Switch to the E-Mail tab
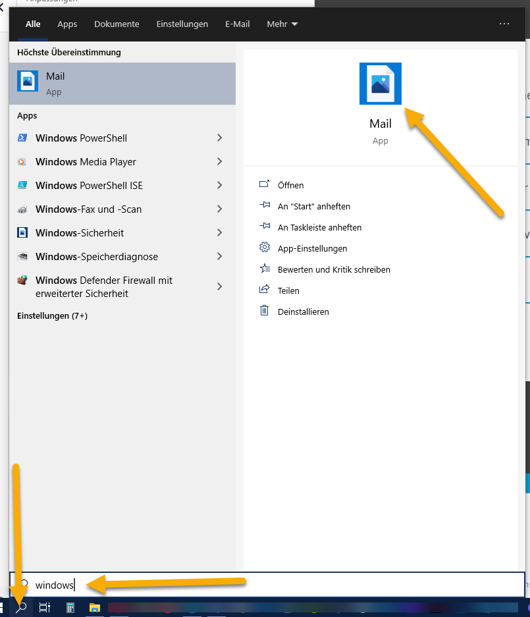The width and height of the screenshot is (530, 617). pos(237,24)
